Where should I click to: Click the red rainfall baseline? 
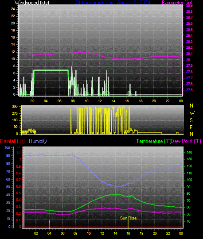[x=103, y=227]
